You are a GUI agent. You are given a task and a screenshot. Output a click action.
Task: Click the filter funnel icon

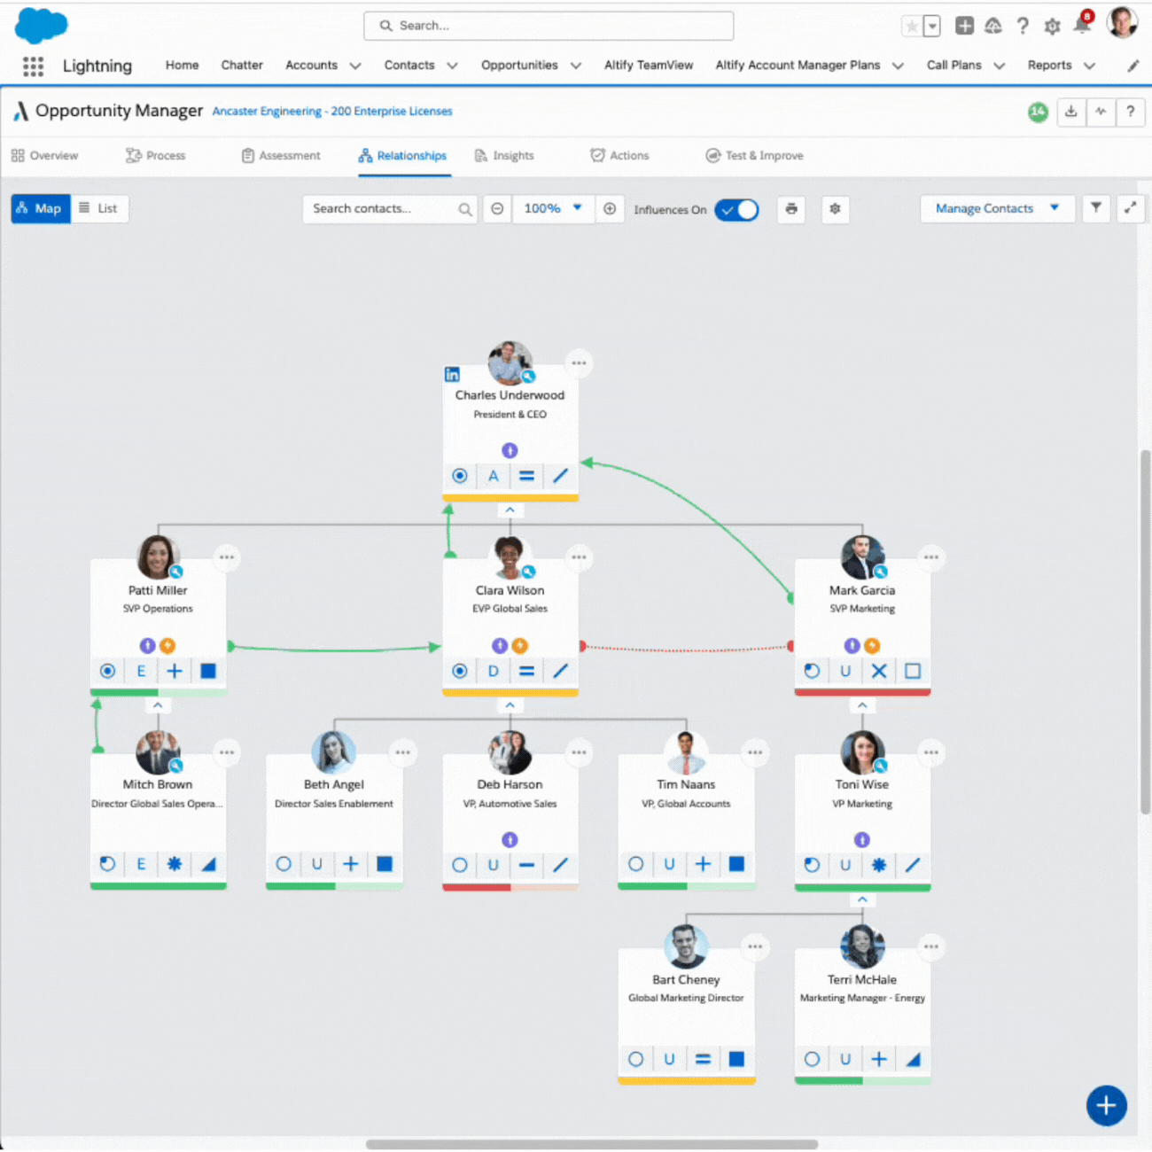point(1096,208)
